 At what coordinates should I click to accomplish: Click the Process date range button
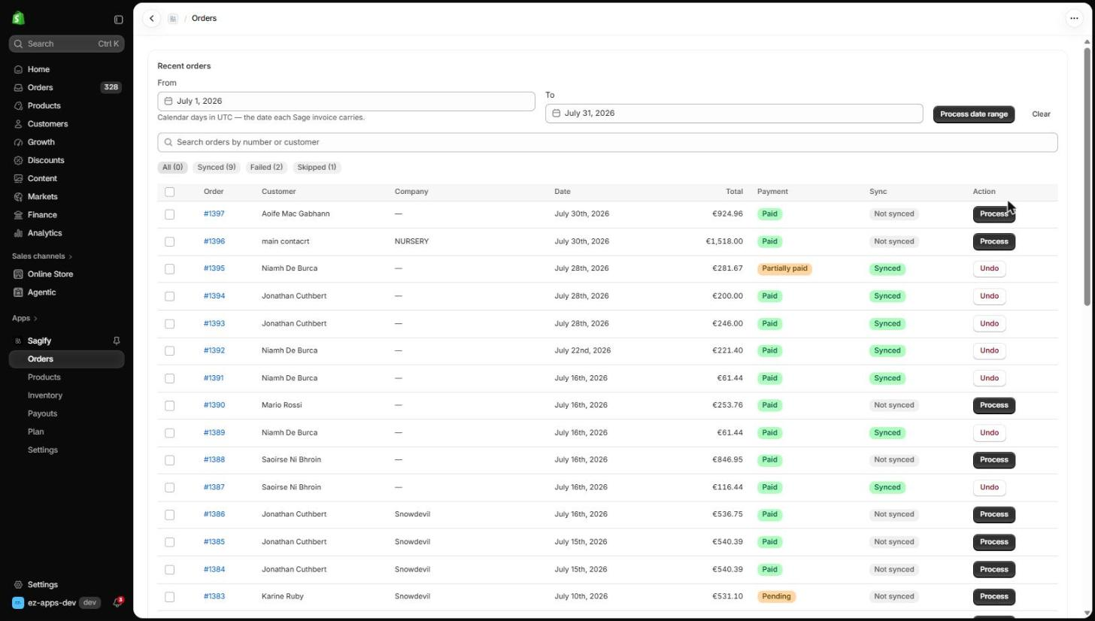974,114
